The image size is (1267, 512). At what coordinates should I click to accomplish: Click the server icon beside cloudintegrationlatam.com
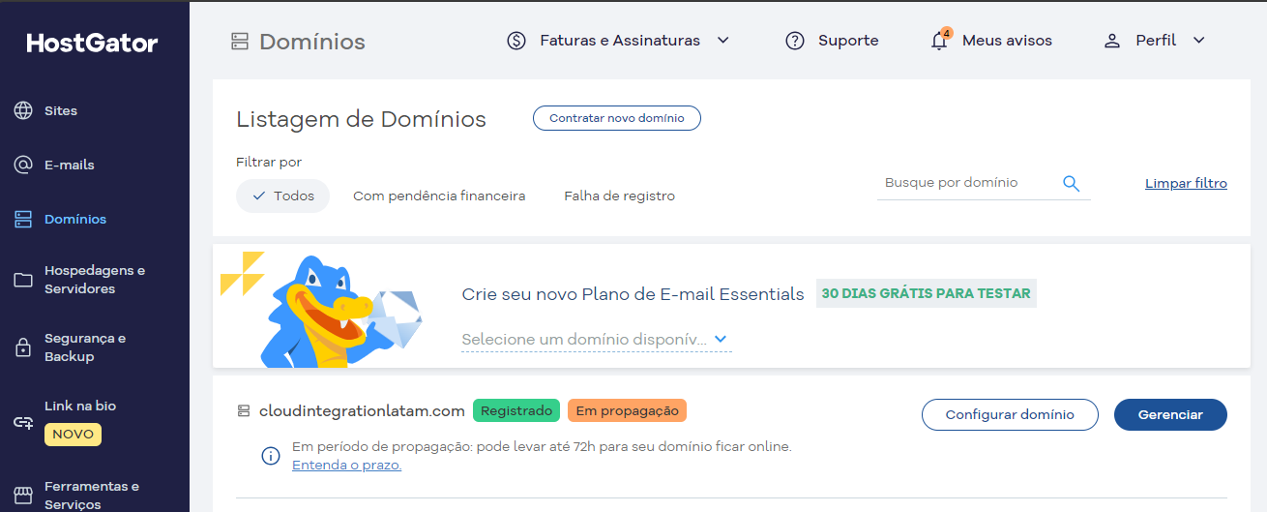tap(244, 411)
